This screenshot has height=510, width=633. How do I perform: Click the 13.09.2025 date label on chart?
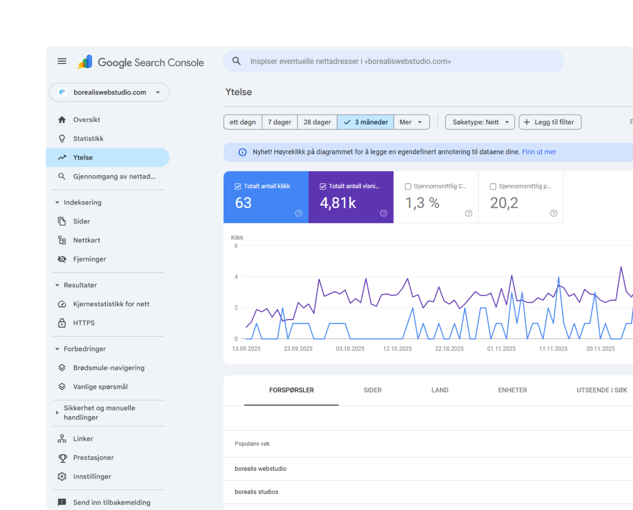pos(246,349)
